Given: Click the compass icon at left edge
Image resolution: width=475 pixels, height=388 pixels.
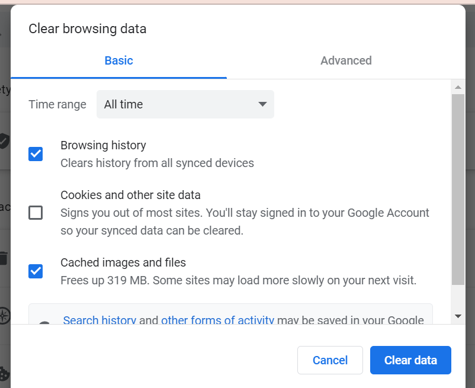Looking at the screenshot, I should point(5,316).
